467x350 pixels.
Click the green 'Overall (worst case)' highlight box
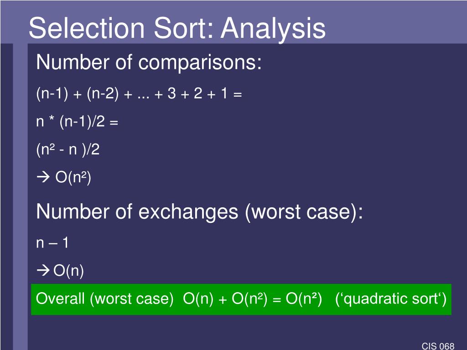[241, 299]
